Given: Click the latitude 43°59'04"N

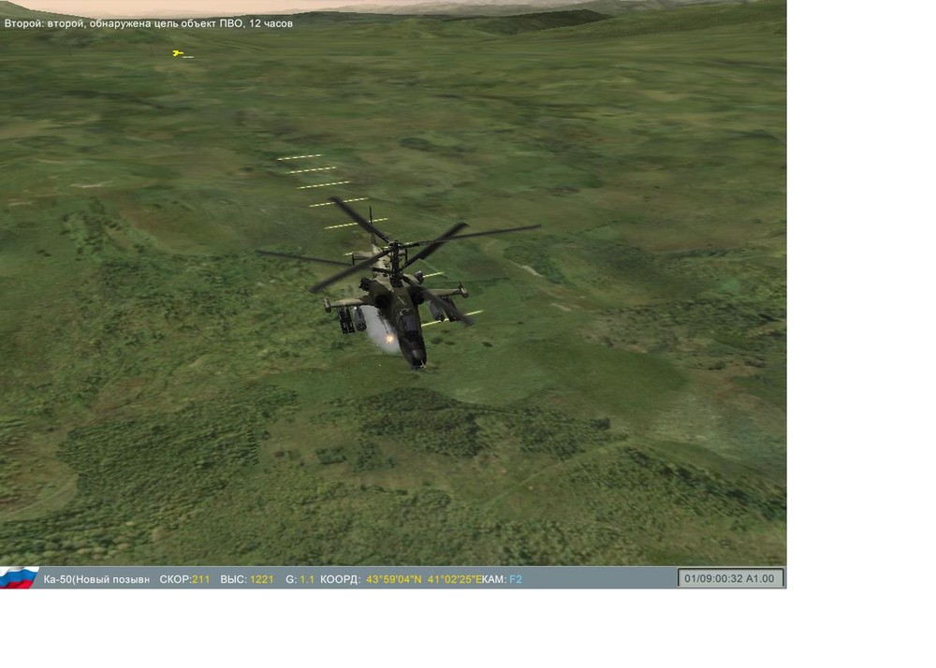Looking at the screenshot, I should [x=393, y=579].
